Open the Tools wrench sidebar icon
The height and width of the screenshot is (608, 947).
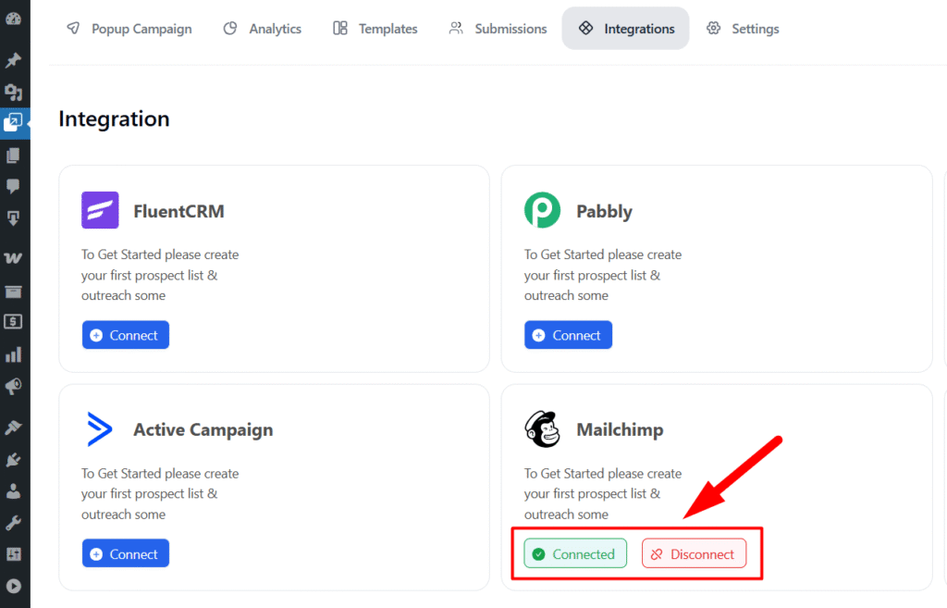tap(14, 523)
